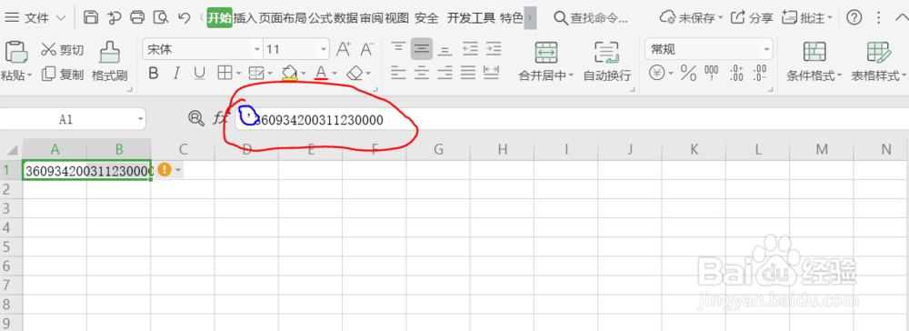The width and height of the screenshot is (909, 331).
Task: Open Print Preview icon
Action: (161, 17)
